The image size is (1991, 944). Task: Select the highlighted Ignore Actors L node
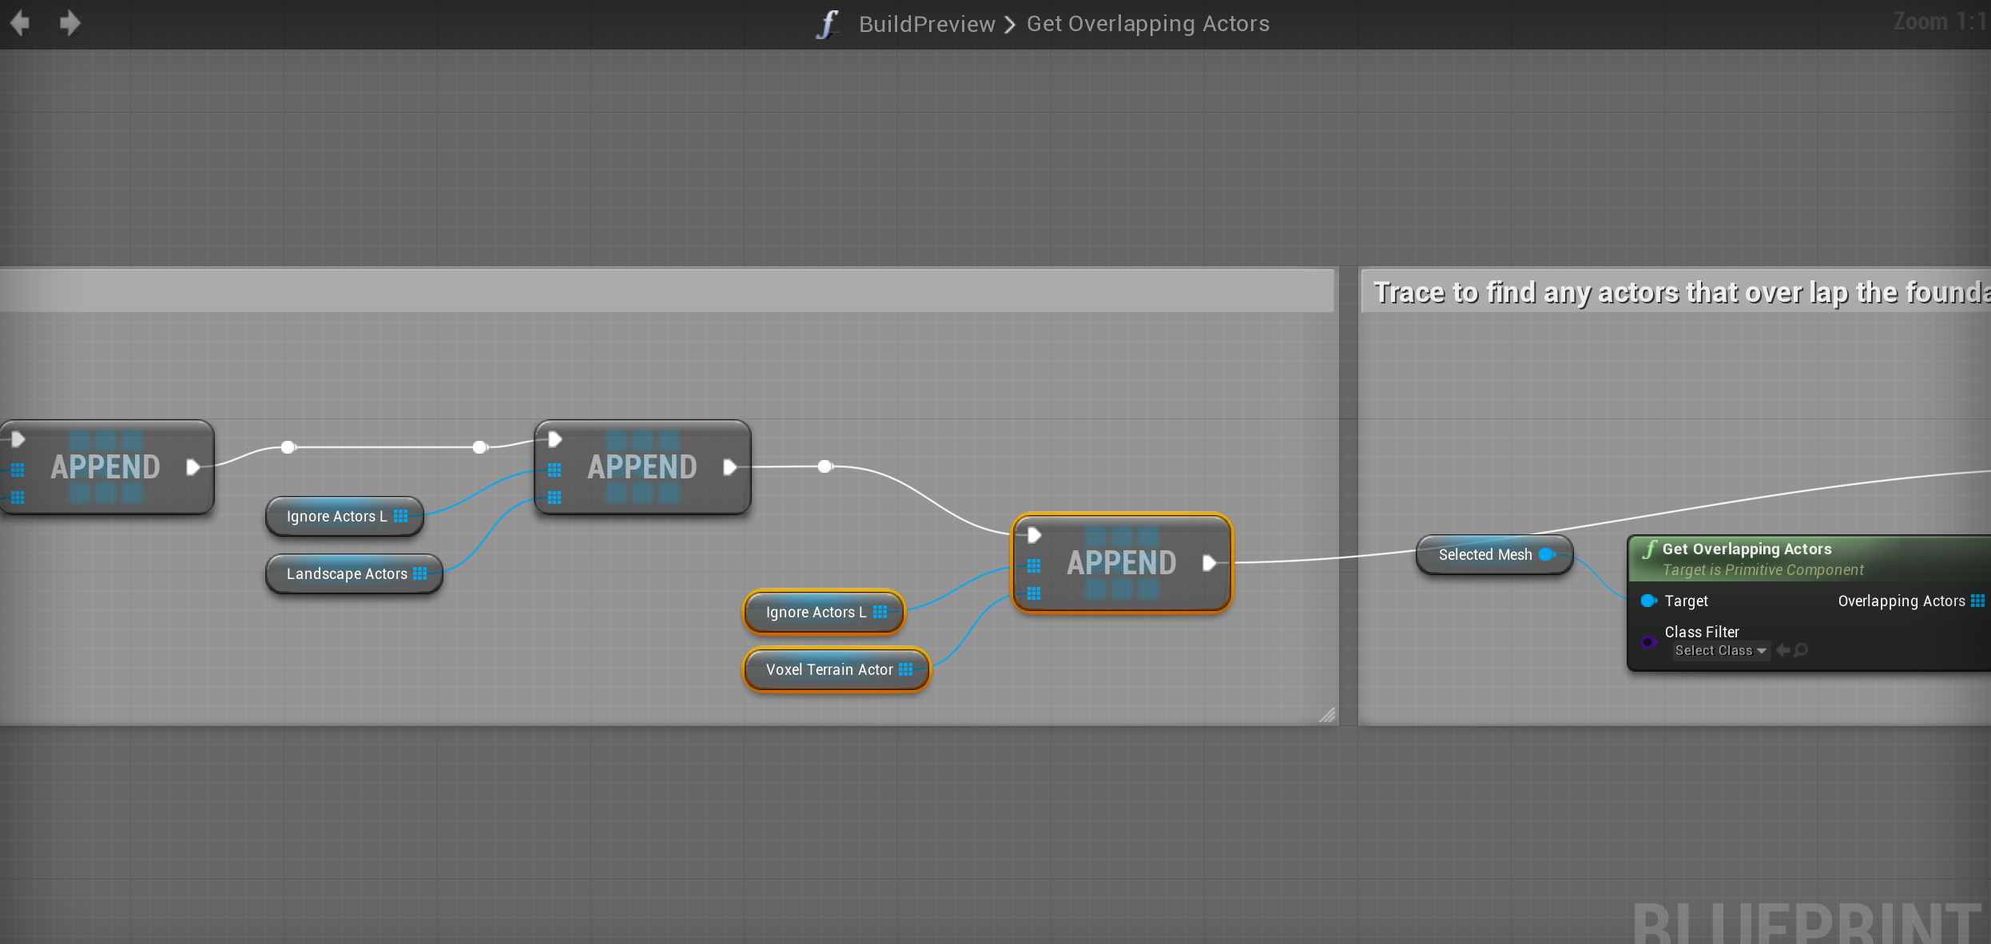click(813, 613)
